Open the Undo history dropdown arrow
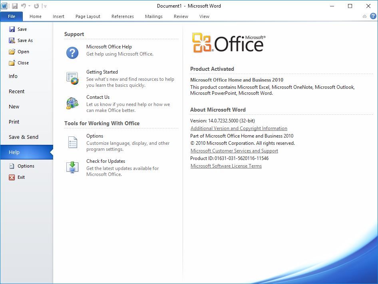The height and width of the screenshot is (284, 378). tap(30, 6)
